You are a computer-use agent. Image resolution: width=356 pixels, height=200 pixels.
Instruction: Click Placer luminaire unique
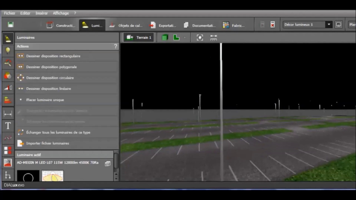(x=67, y=100)
